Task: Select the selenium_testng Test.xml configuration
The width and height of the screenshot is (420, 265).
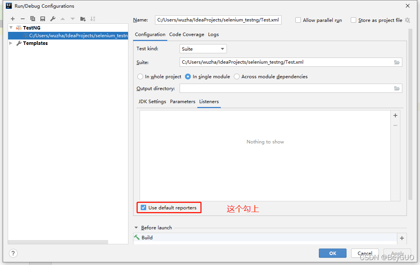Action: [68, 36]
